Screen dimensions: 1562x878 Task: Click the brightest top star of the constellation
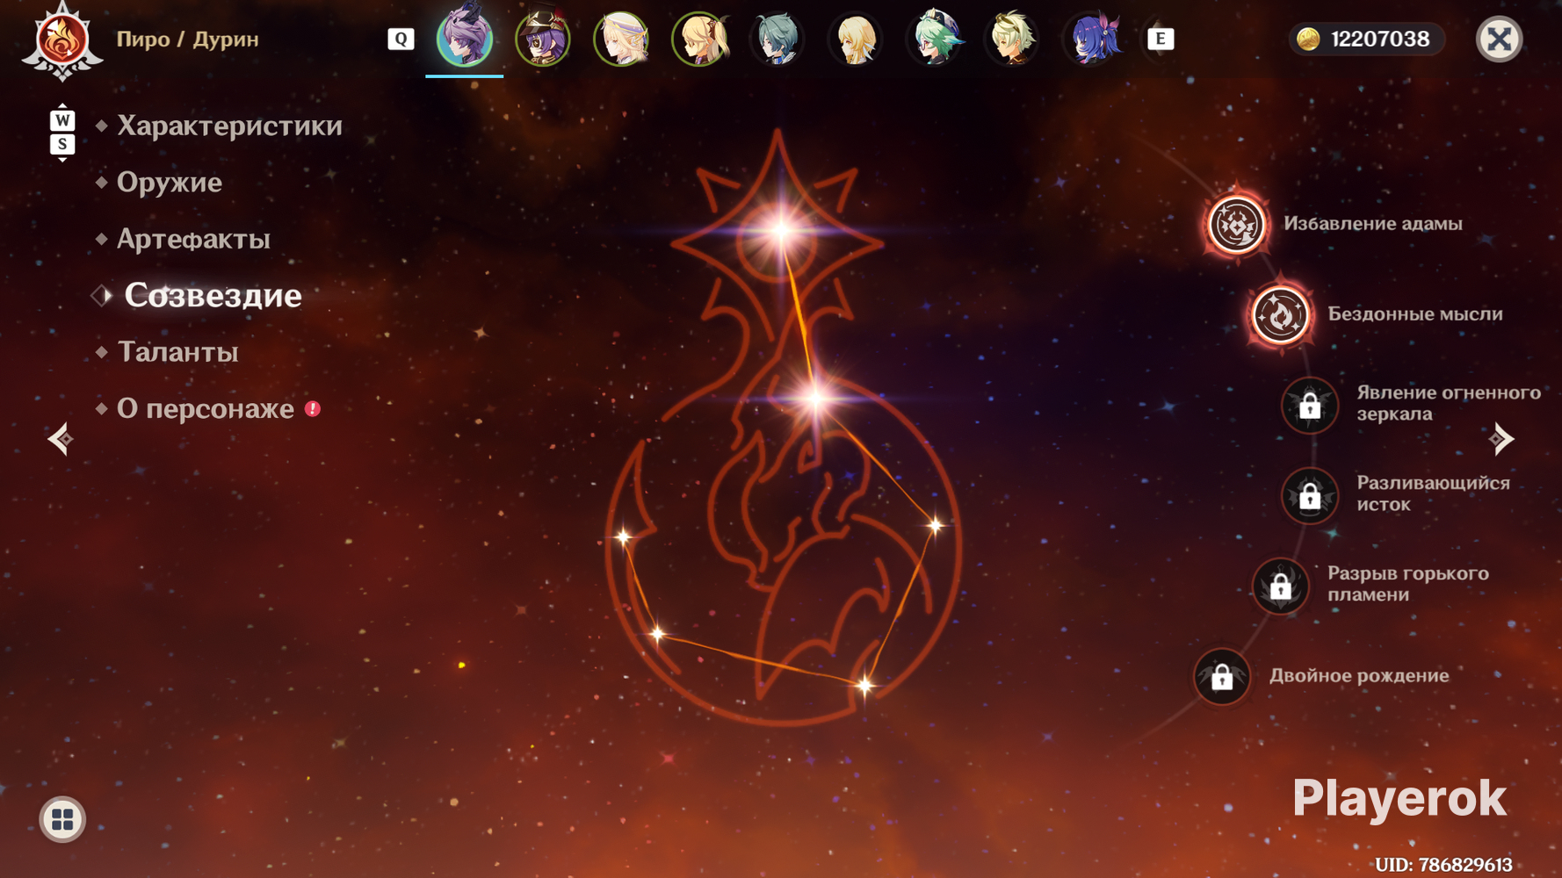pyautogui.click(x=780, y=232)
